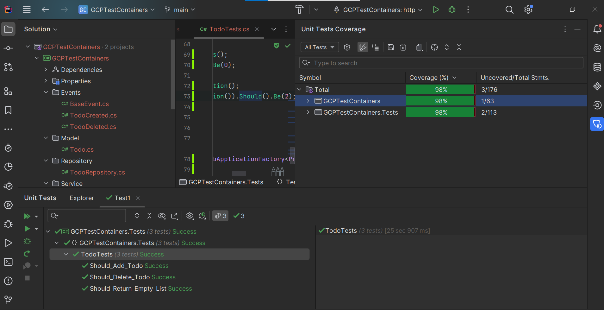Click GCPTestContainers.Tests 98% coverage bar
This screenshot has width=604, height=310.
point(440,112)
